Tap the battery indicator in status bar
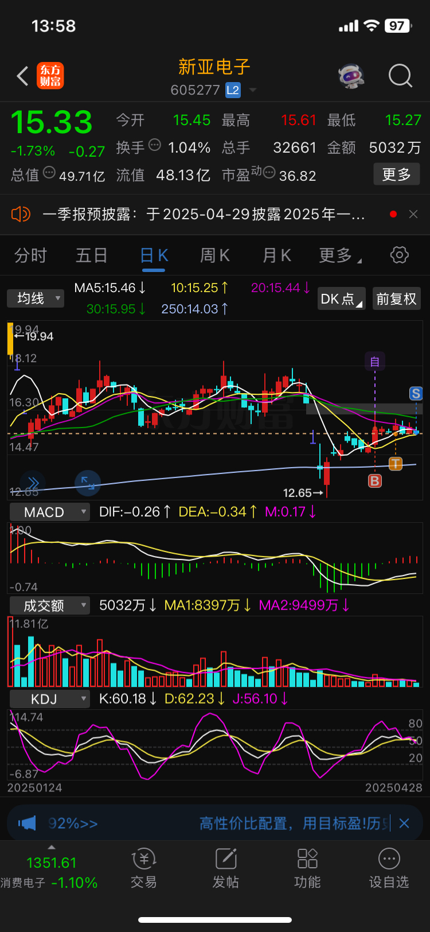Viewport: 430px width, 932px height. (x=400, y=26)
